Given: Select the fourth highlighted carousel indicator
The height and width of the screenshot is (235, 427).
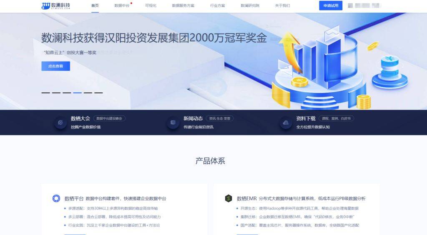Looking at the screenshot, I should [x=77, y=93].
